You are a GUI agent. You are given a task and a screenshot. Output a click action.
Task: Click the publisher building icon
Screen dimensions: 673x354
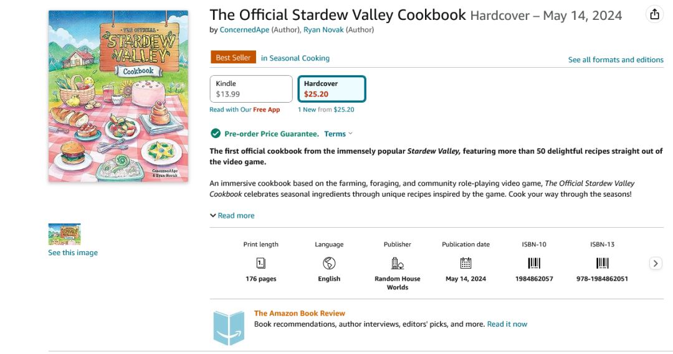[397, 263]
